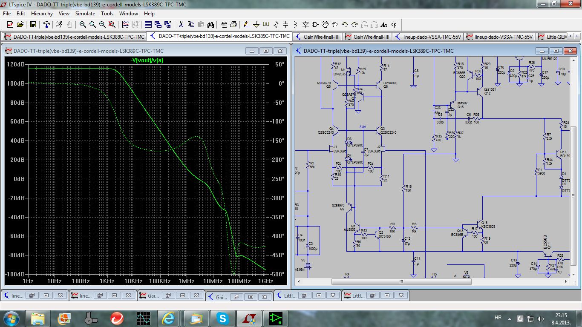The height and width of the screenshot is (327, 582).
Task: Cascade windows using toolbar icon
Action: tap(158, 25)
